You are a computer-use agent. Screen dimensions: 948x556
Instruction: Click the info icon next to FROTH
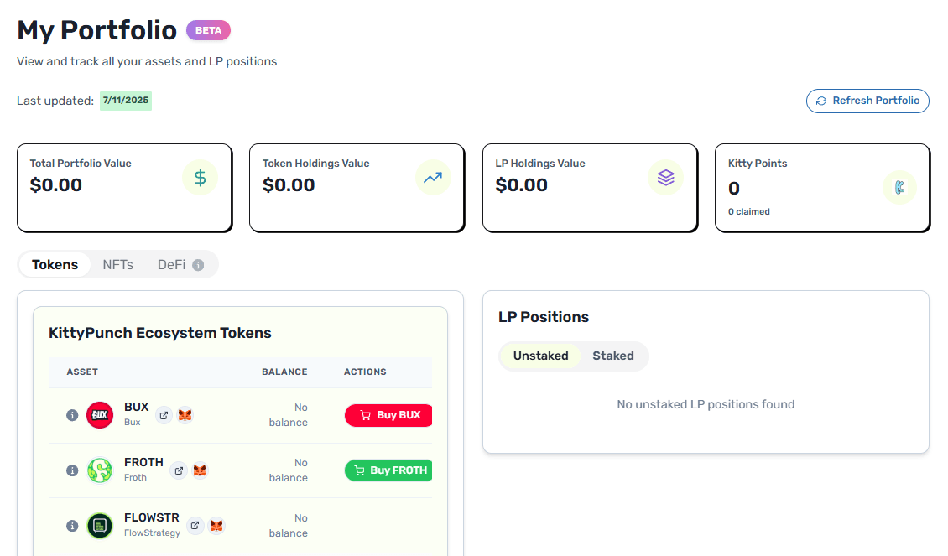[72, 470]
